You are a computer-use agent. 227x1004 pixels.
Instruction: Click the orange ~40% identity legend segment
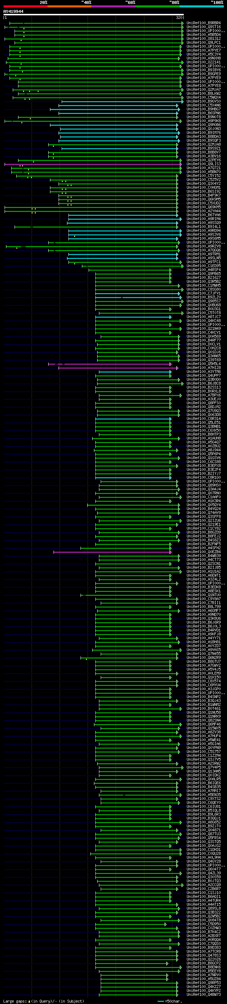tap(70, 7)
